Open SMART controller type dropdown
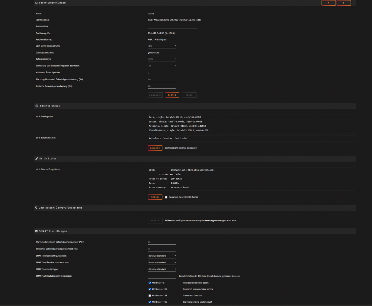372x306 pixels. point(162,269)
